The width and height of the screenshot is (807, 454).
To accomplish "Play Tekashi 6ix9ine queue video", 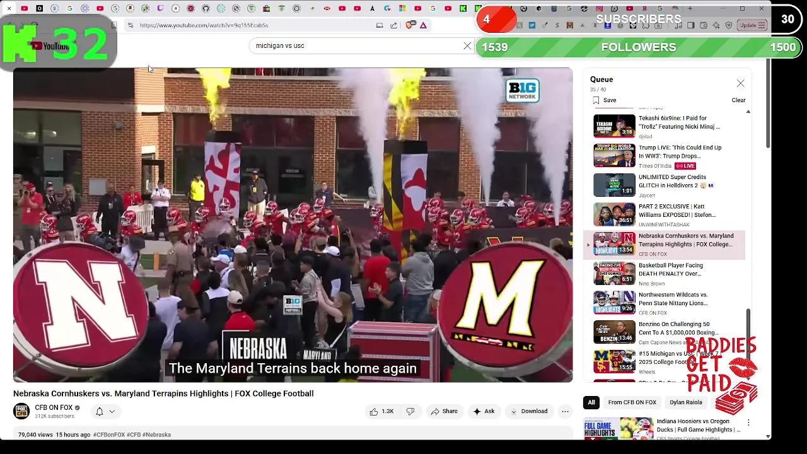I will click(668, 125).
